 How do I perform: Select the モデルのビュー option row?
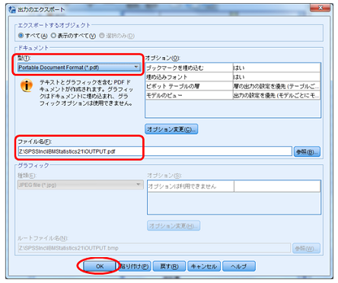(233, 95)
